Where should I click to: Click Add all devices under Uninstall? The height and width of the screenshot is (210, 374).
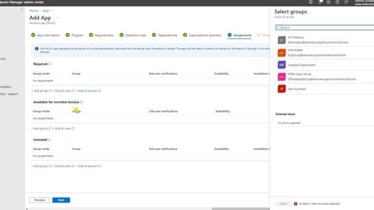click(86, 166)
